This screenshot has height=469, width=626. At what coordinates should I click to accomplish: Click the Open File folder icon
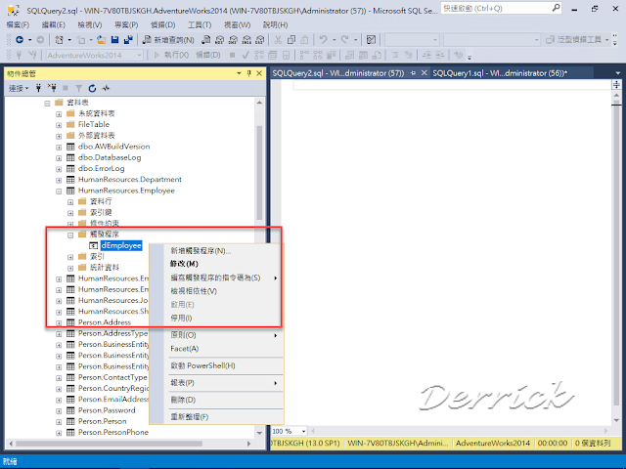pos(102,39)
